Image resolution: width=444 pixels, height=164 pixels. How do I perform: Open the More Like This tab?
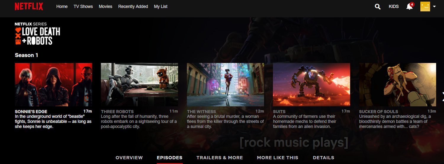click(278, 158)
